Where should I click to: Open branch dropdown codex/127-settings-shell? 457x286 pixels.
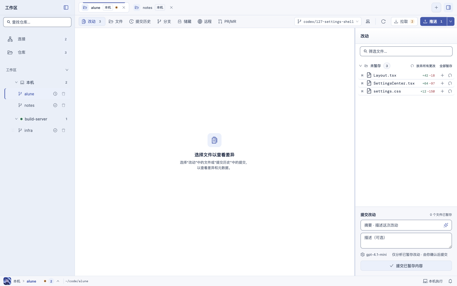click(x=328, y=22)
